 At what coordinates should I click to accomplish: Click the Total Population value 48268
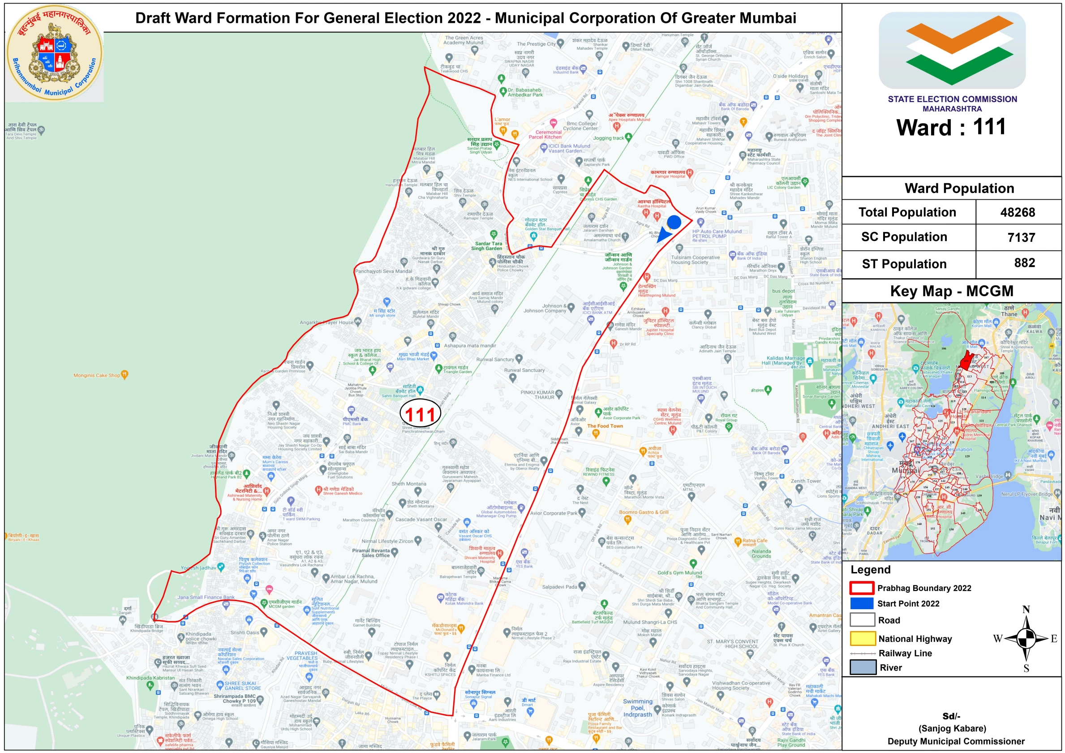[x=1017, y=212]
